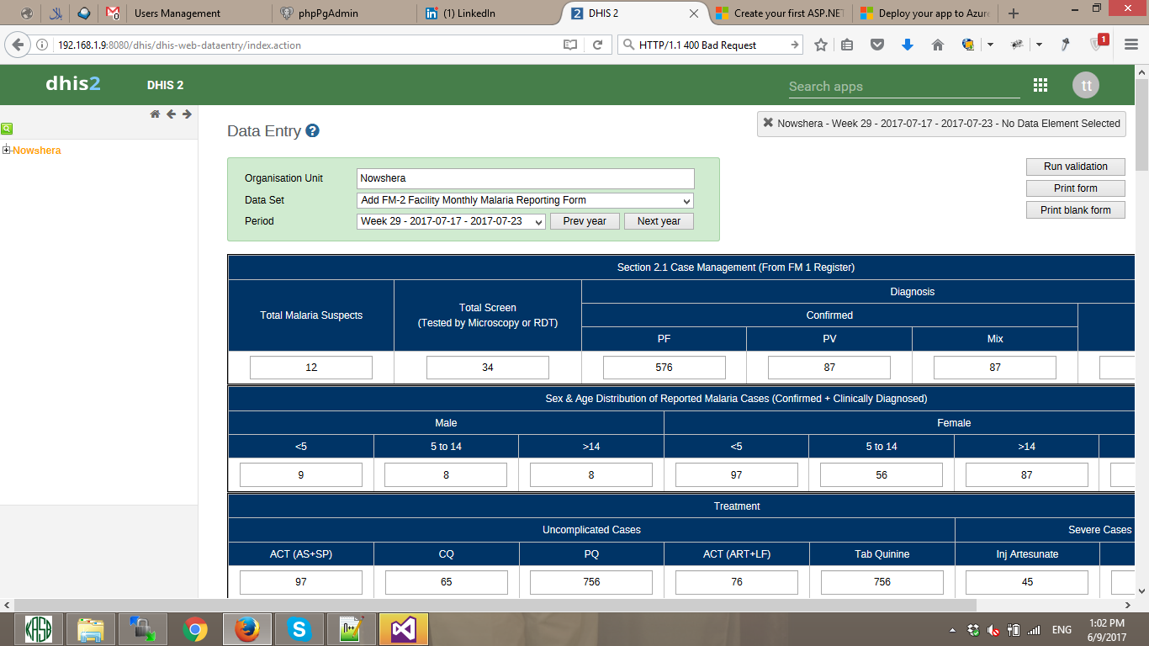
Task: Click the PV confirmed value field
Action: pyautogui.click(x=829, y=368)
